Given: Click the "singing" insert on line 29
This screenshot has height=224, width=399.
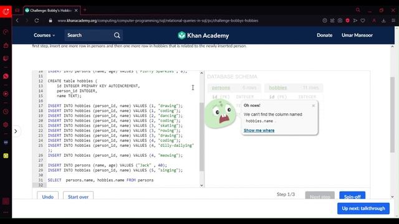Looking at the screenshot, I should (x=115, y=170).
